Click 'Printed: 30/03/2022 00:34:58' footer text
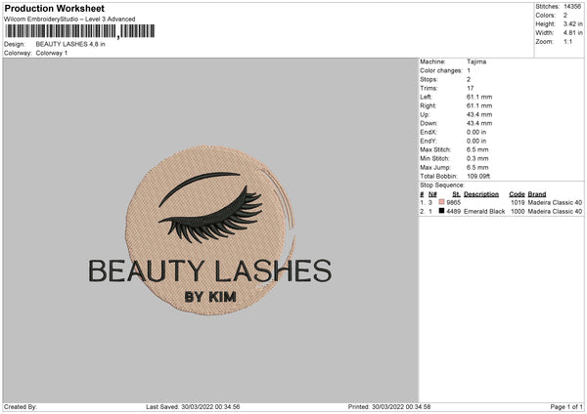 [389, 407]
